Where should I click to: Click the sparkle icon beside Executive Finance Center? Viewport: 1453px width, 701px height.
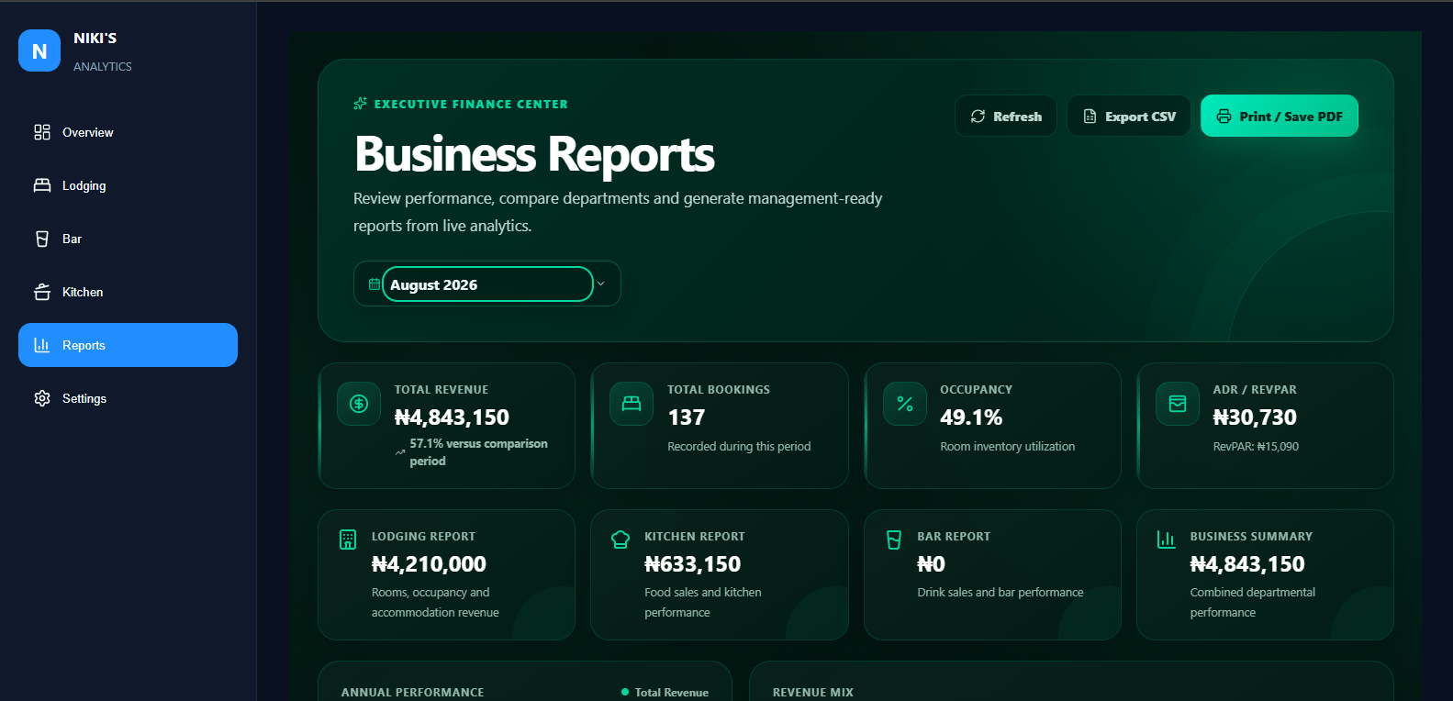click(361, 104)
